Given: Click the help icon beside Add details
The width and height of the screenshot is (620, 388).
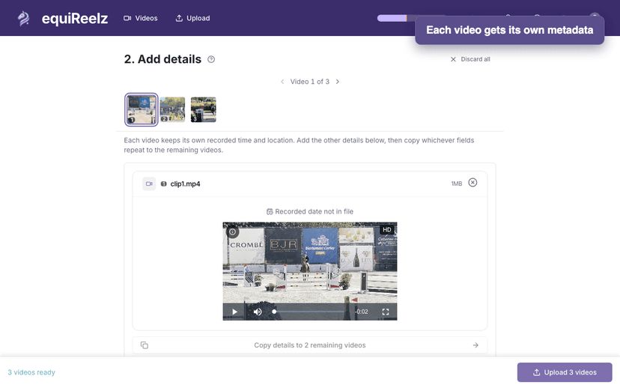Looking at the screenshot, I should tap(211, 59).
